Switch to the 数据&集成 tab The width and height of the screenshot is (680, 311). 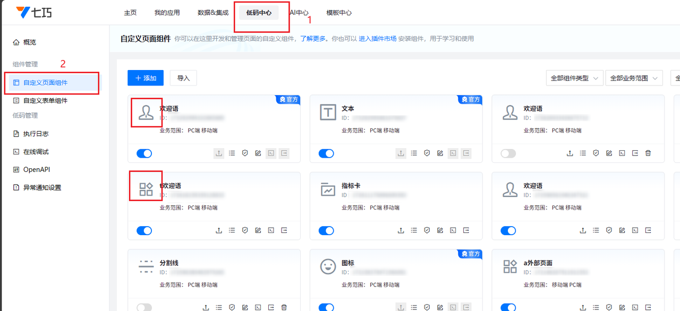pyautogui.click(x=213, y=13)
